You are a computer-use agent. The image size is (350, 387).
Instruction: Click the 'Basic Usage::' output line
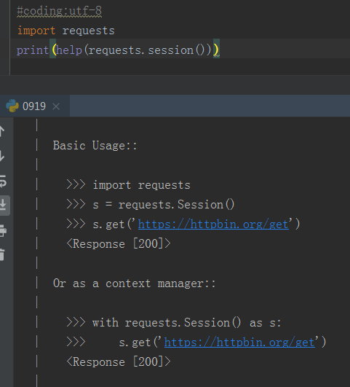[95, 145]
